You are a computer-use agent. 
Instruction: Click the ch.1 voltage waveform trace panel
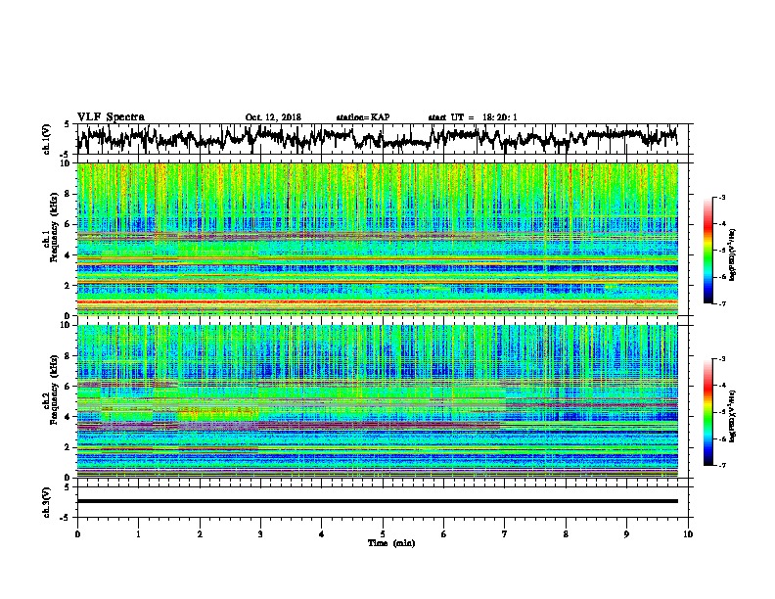pos(382,139)
